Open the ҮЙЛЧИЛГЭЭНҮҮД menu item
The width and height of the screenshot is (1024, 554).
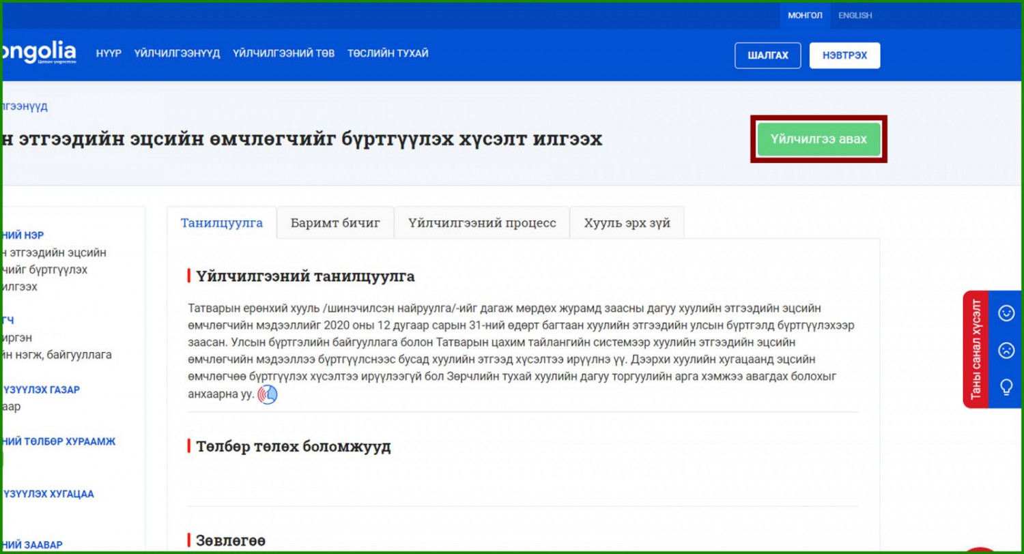point(177,53)
